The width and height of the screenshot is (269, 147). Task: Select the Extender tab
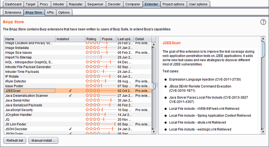[151, 4]
